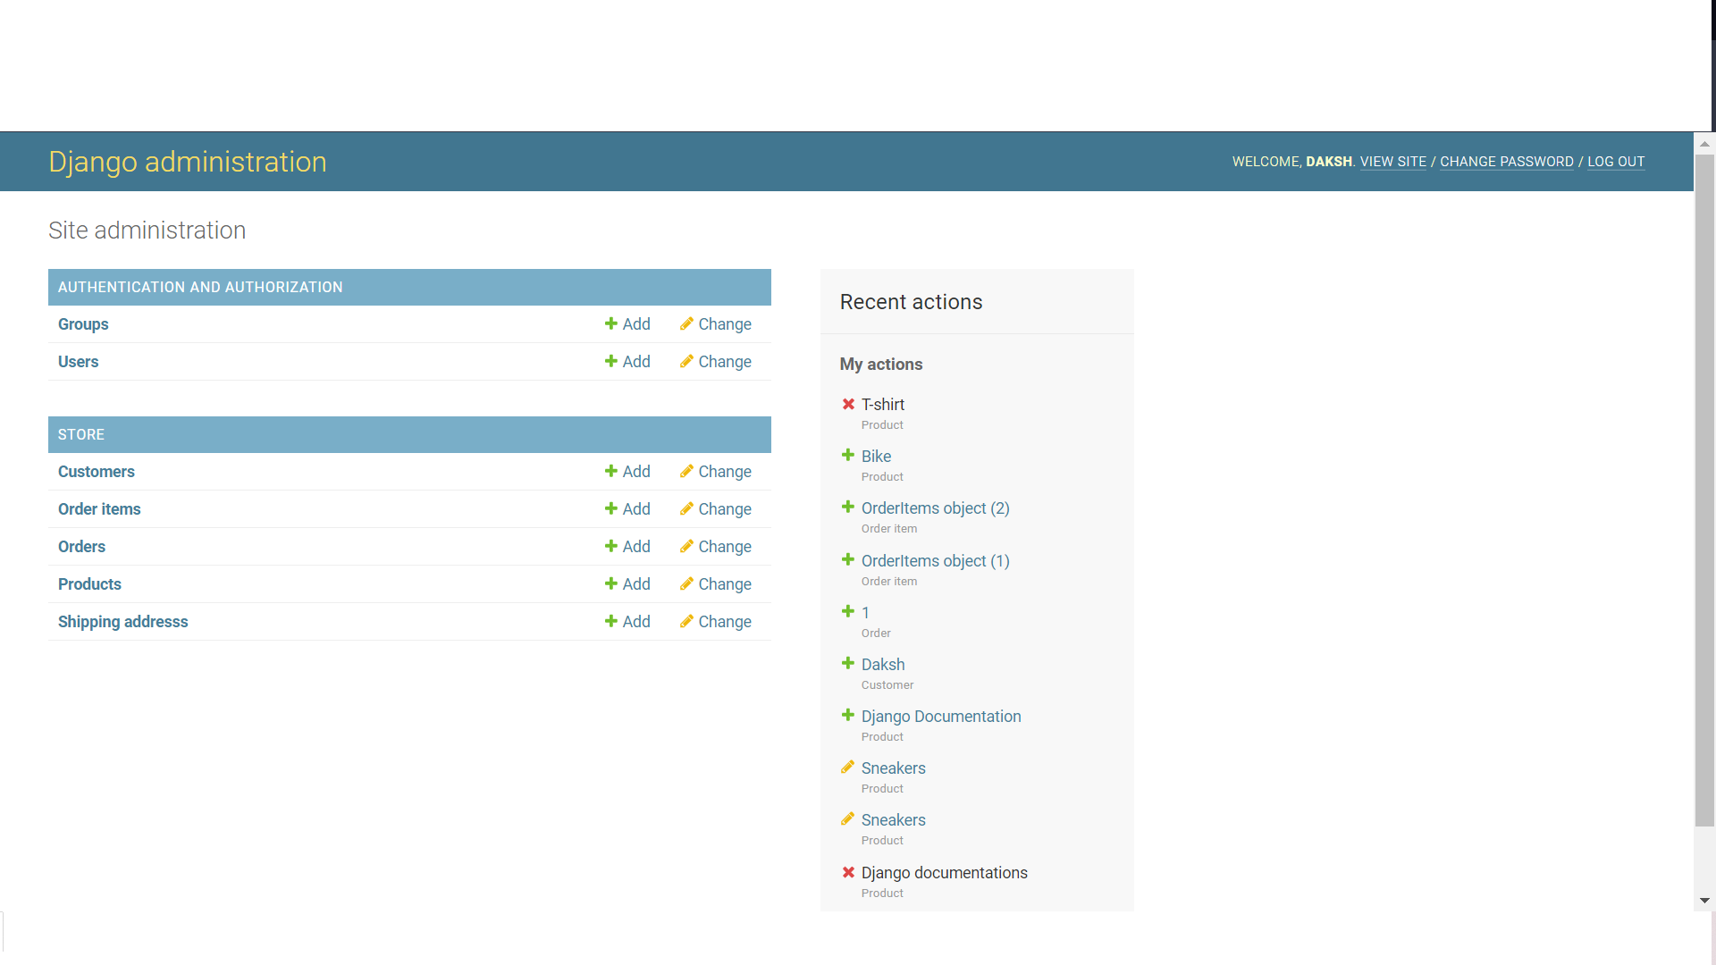Click the pencil icon next to Order items

[686, 508]
